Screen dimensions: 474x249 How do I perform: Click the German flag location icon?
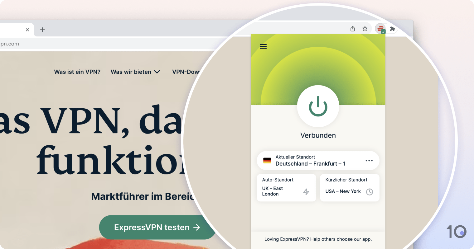coord(267,160)
